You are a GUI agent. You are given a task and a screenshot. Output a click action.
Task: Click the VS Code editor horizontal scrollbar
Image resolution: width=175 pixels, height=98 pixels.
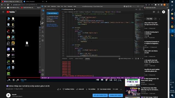(x=93, y=56)
